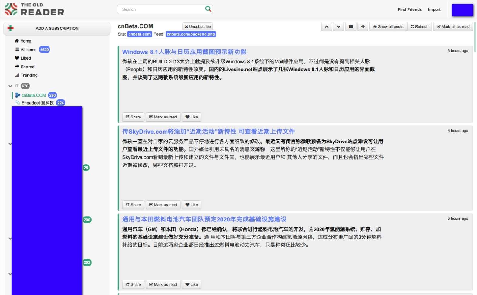The image size is (477, 295).
Task: Switch to list view mode
Action: click(351, 27)
